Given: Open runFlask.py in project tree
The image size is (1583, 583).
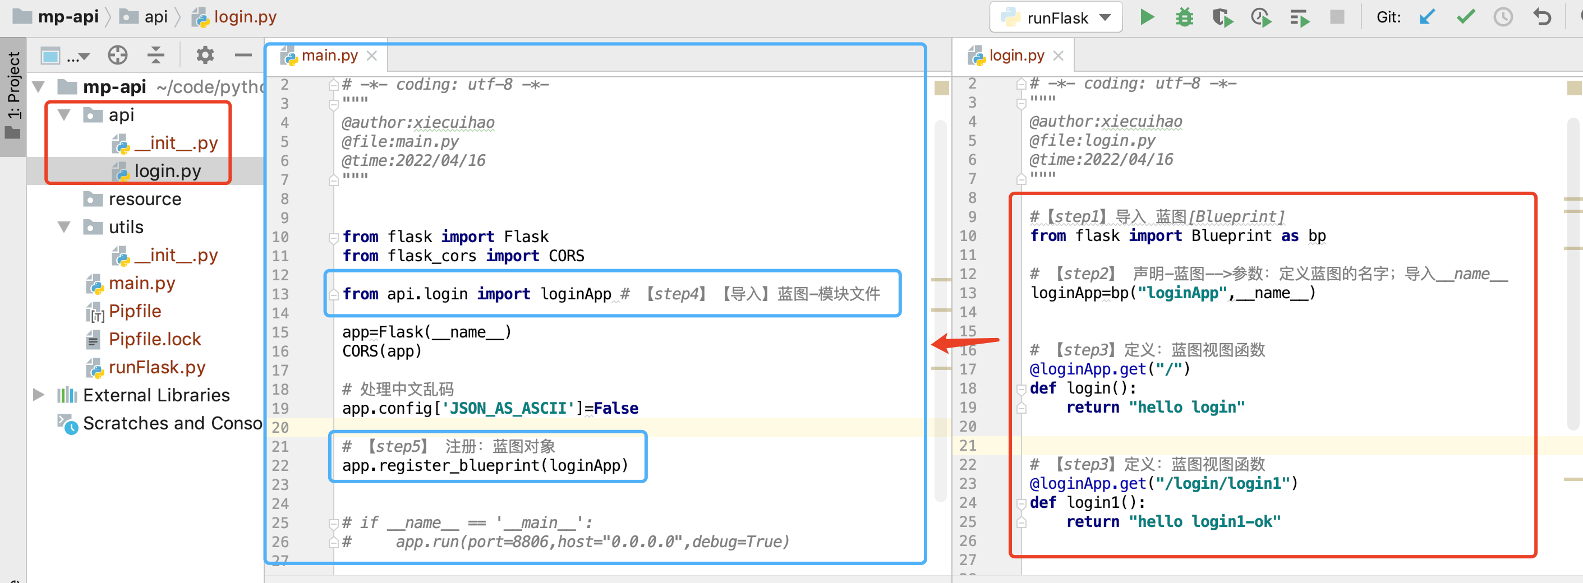Looking at the screenshot, I should [145, 367].
